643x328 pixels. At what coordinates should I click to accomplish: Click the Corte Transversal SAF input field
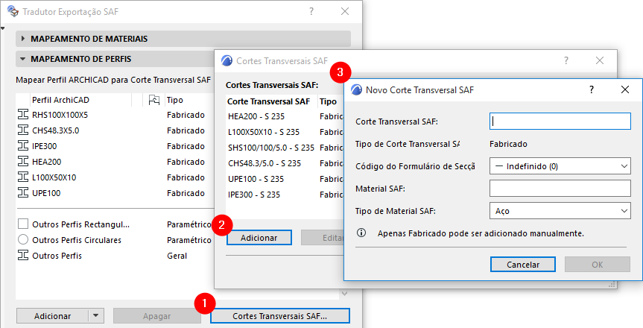click(560, 122)
